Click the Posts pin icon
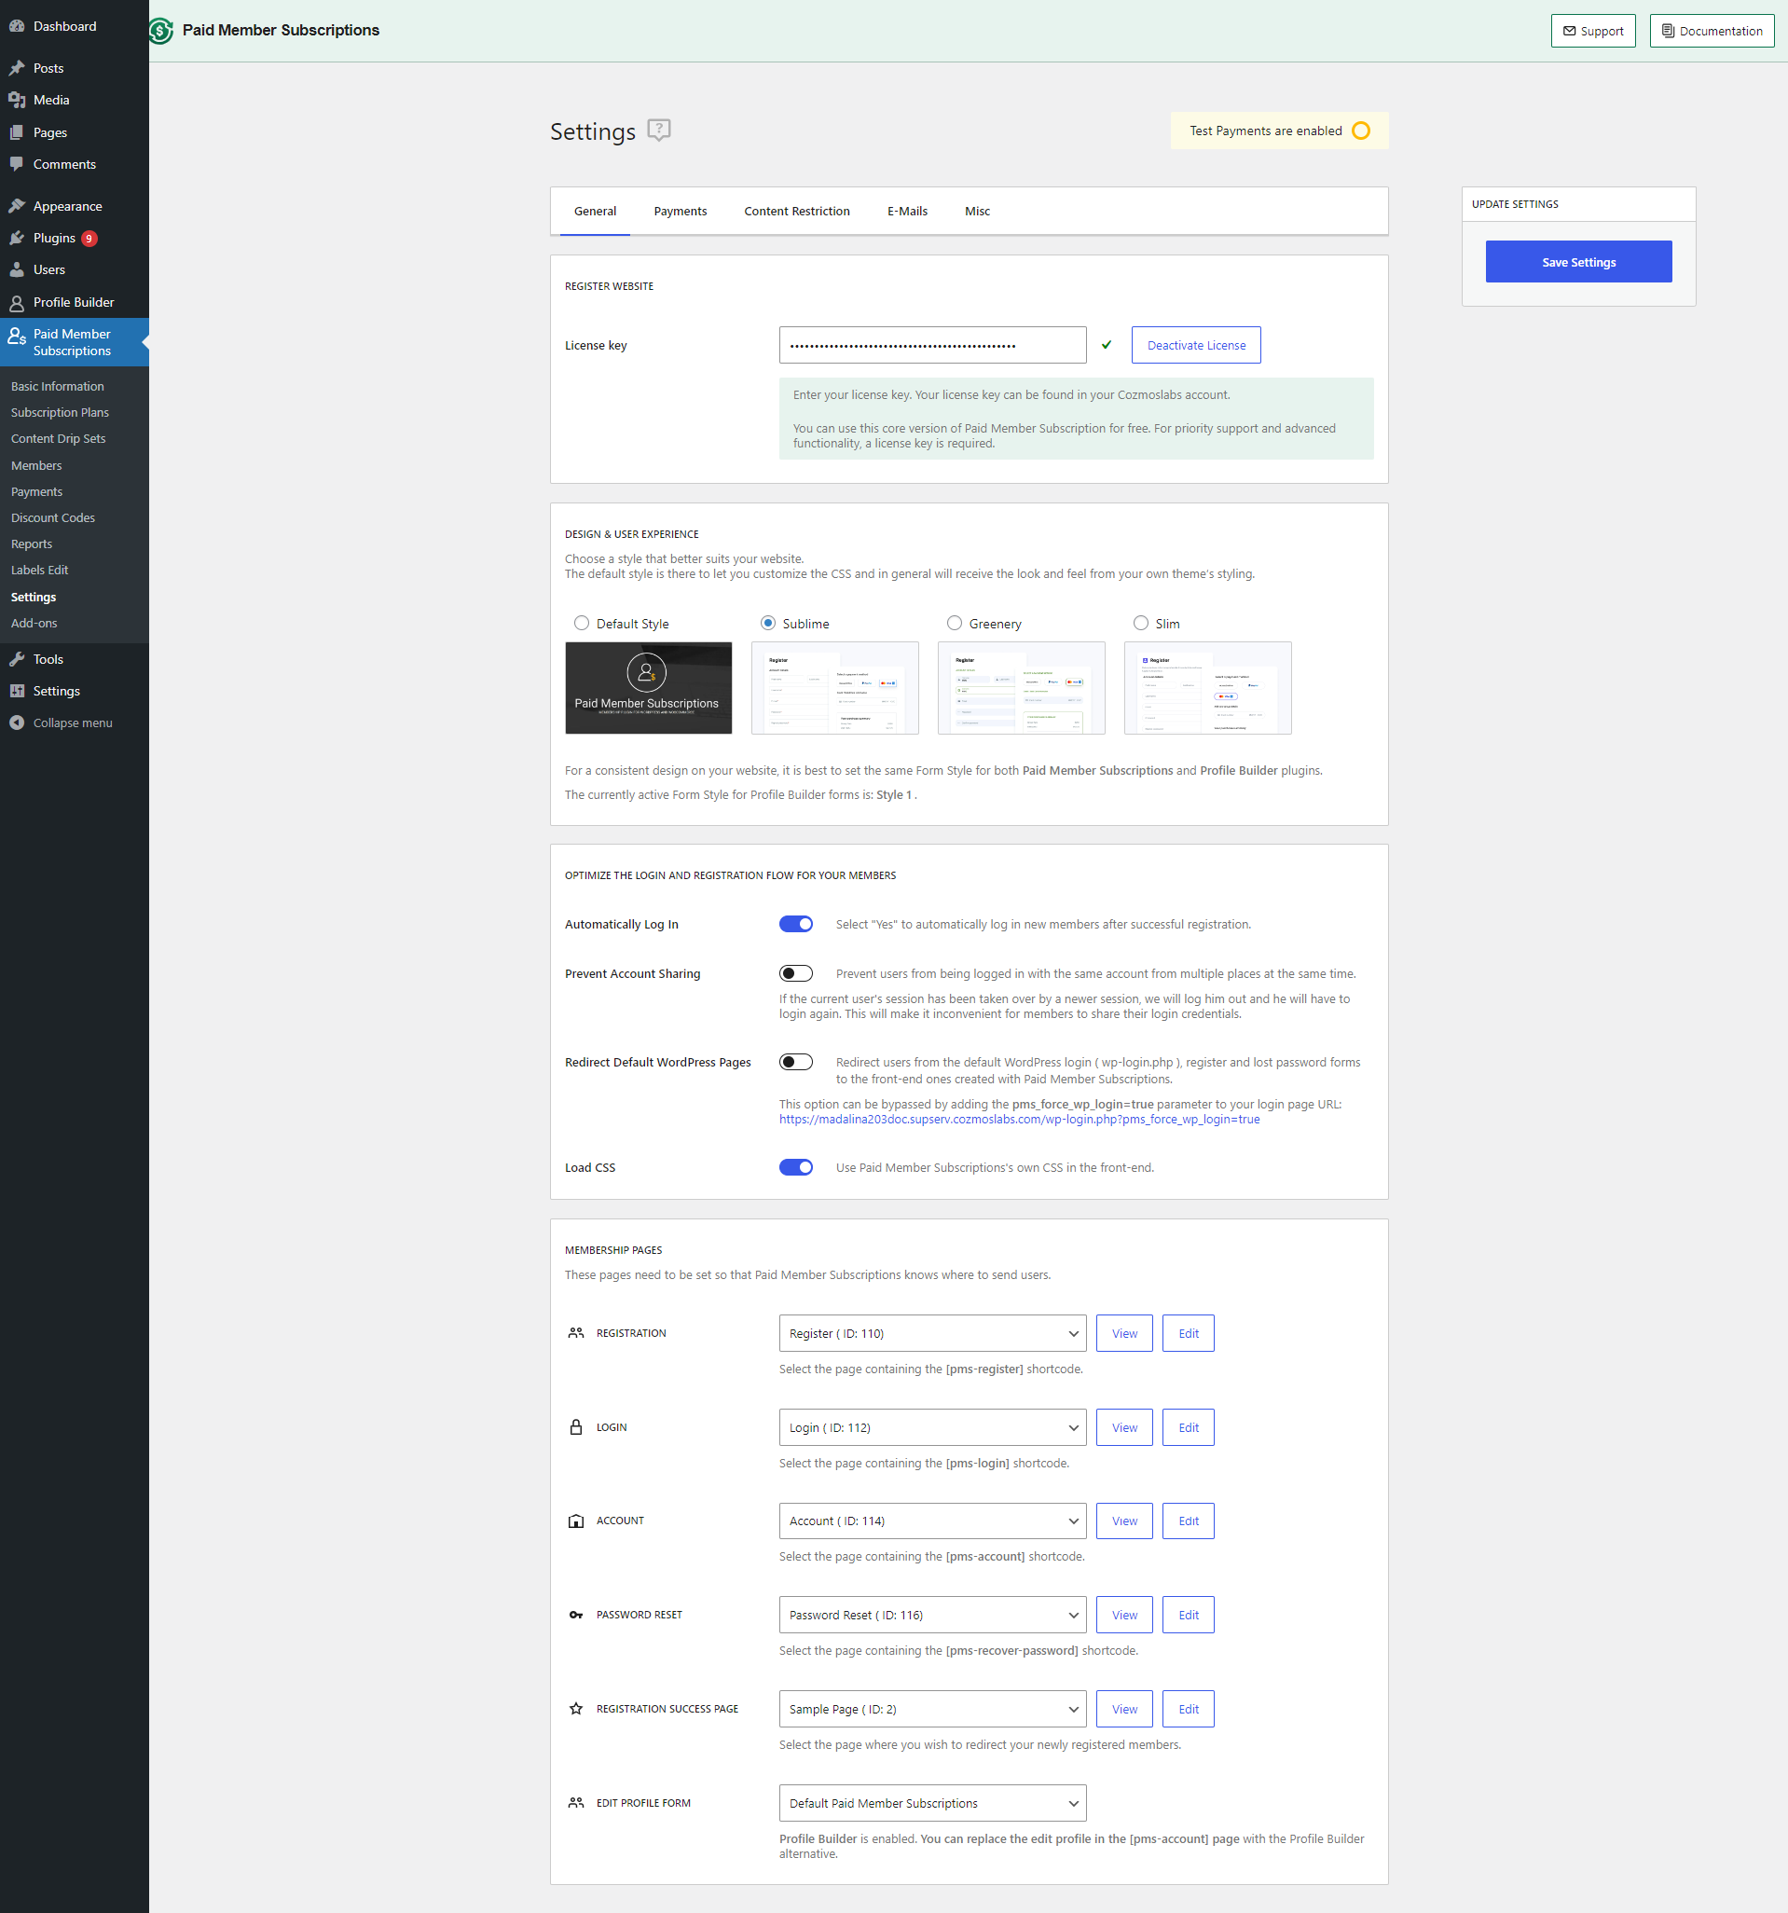This screenshot has height=1913, width=1788. [17, 68]
